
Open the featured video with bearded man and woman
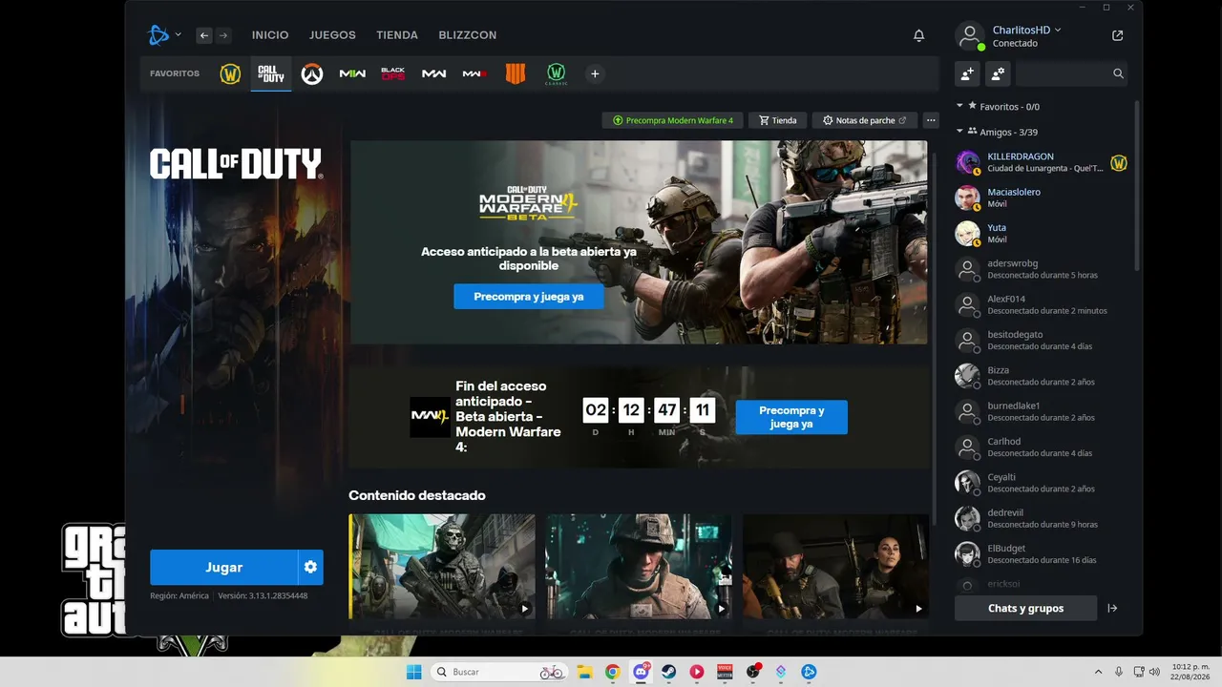click(x=836, y=567)
